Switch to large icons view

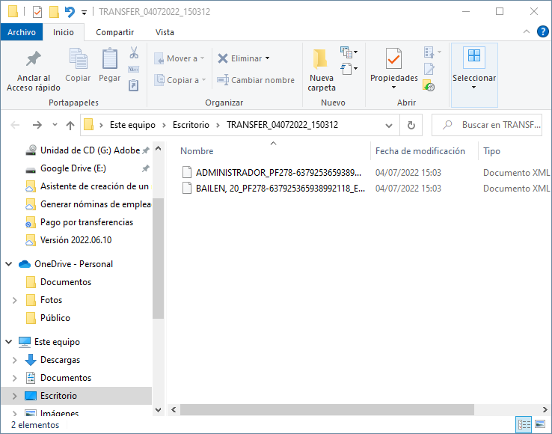(x=540, y=424)
